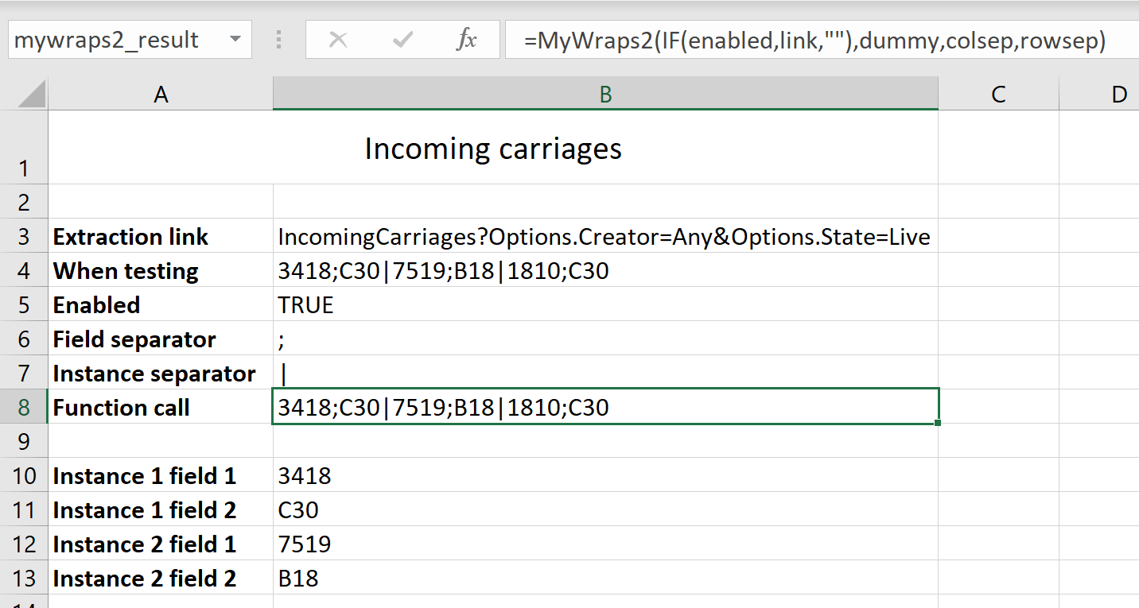The height and width of the screenshot is (608, 1139).
Task: Select the cell with Incoming carriages title
Action: click(x=493, y=148)
